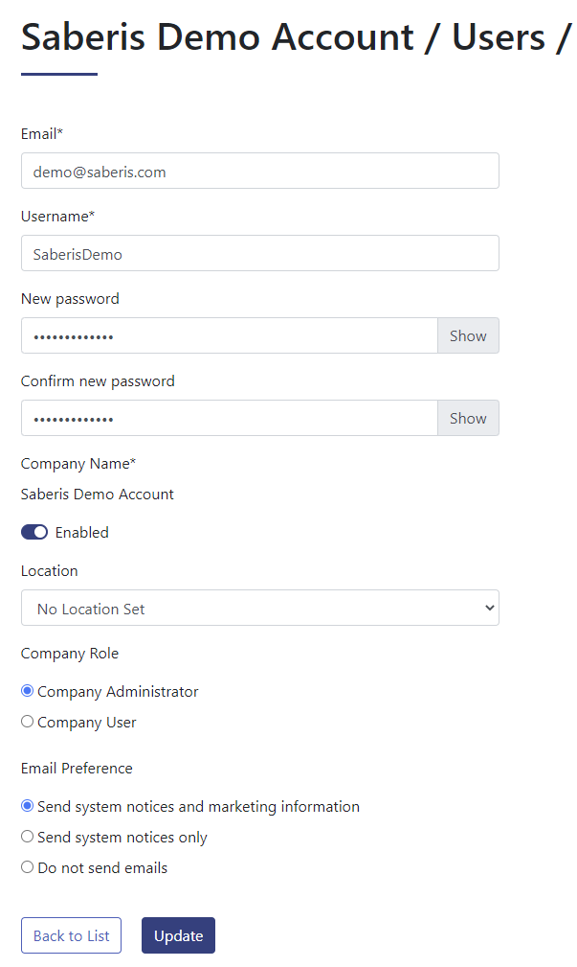Choose Send system notices only

tap(27, 837)
